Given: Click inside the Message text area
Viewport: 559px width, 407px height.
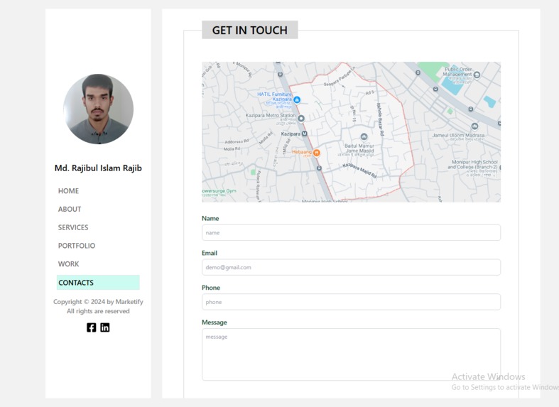Looking at the screenshot, I should (351, 354).
